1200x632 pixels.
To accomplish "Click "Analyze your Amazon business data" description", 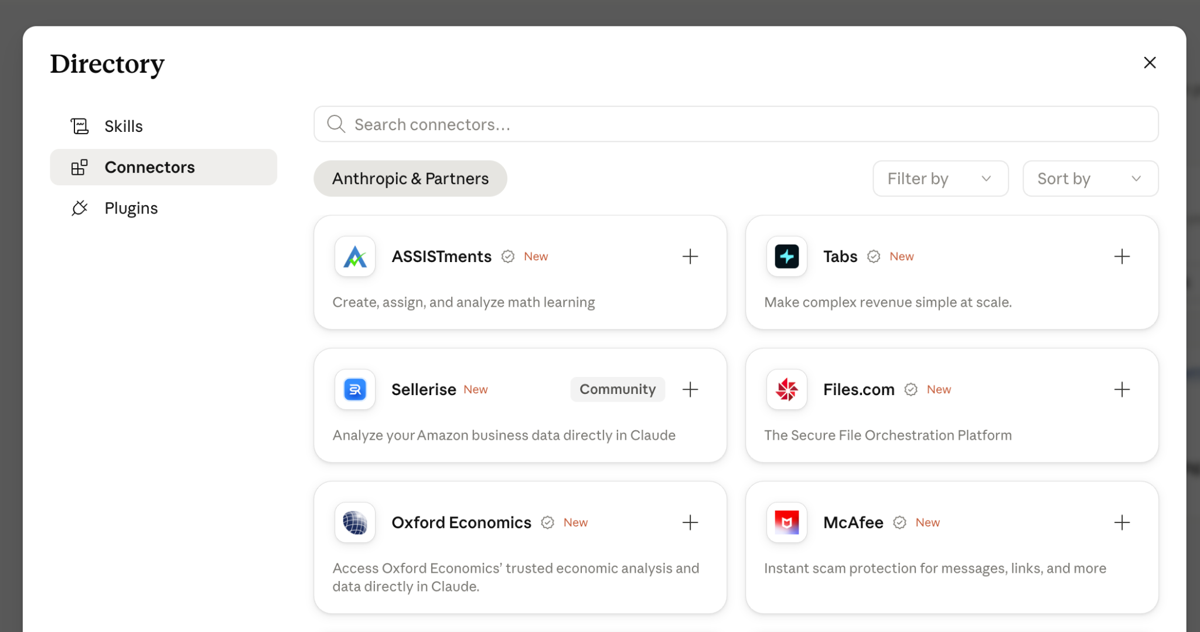I will tap(504, 436).
